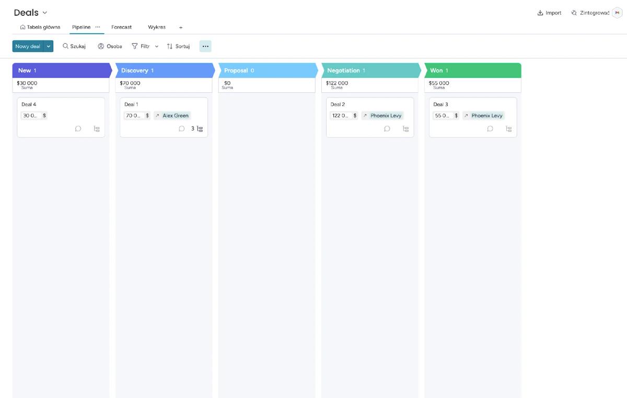
Task: Open the subitems icon on Deal 3
Action: 509,129
